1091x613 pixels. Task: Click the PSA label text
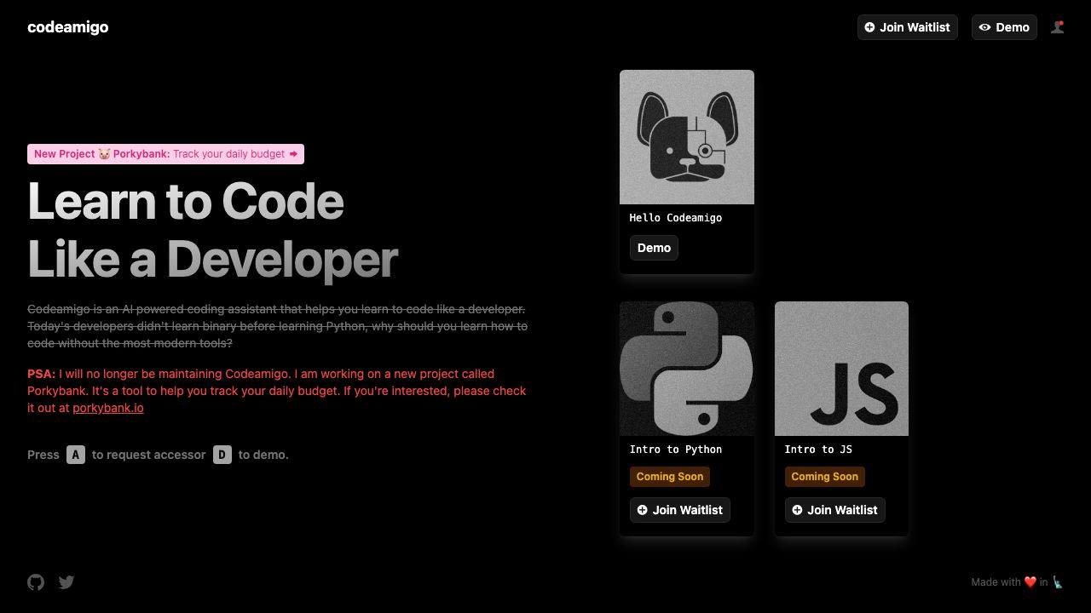click(42, 374)
